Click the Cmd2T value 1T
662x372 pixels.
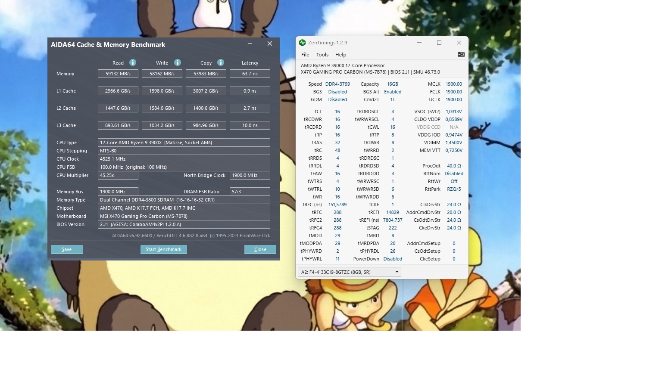(x=393, y=99)
